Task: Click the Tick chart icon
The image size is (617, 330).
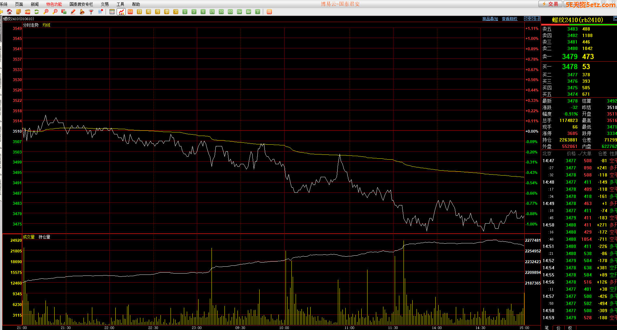Action: (130, 12)
